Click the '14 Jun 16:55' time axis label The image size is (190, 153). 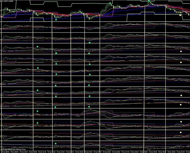116,152
